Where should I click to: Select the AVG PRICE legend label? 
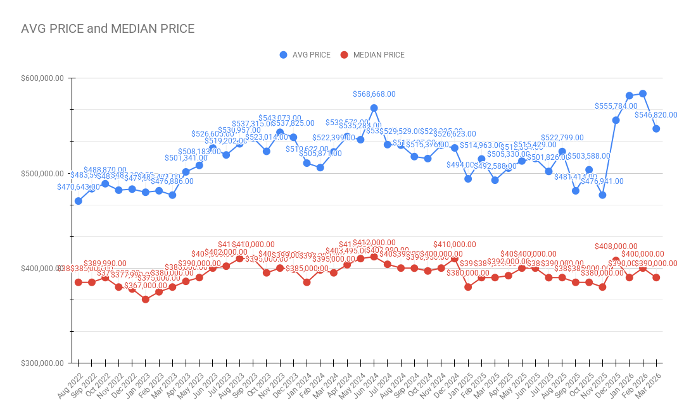(x=312, y=55)
